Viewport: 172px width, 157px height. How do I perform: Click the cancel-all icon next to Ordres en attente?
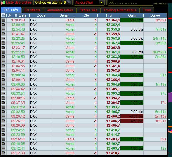click(x=69, y=2)
